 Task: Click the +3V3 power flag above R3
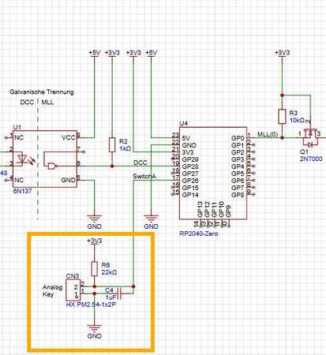pyautogui.click(x=282, y=53)
